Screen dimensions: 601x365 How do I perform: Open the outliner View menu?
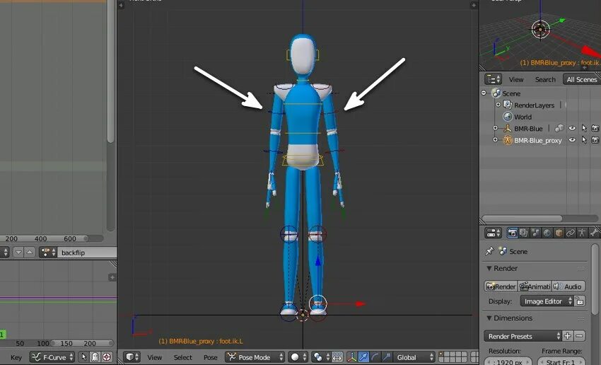(x=516, y=79)
